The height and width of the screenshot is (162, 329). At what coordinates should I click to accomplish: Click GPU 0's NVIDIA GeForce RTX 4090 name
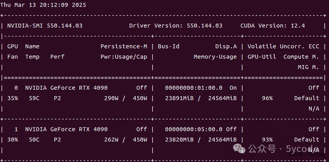(x=66, y=88)
